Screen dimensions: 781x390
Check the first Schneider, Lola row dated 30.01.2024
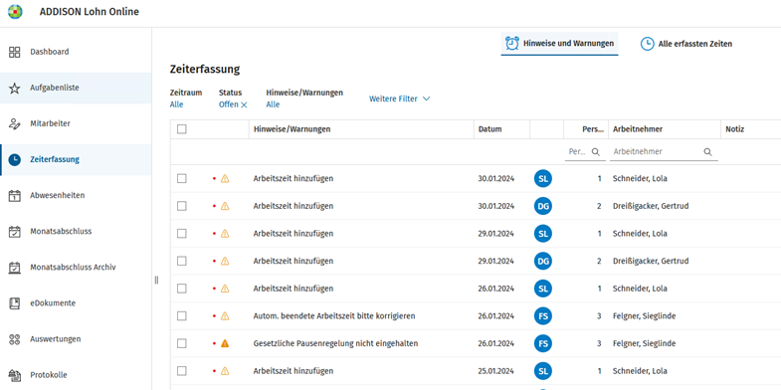[182, 178]
